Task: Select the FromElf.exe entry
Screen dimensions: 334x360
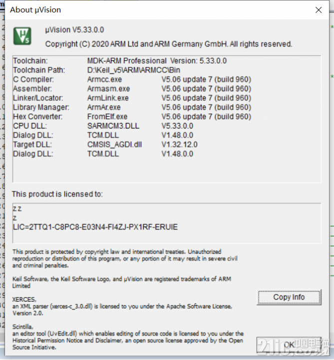Action: point(107,116)
